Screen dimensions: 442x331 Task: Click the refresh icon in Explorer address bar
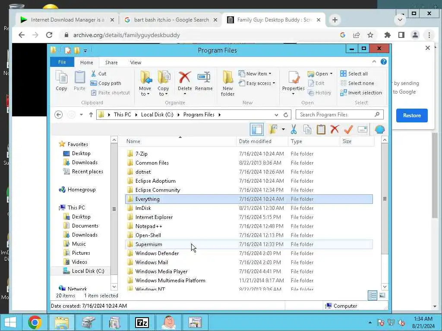[x=286, y=115]
